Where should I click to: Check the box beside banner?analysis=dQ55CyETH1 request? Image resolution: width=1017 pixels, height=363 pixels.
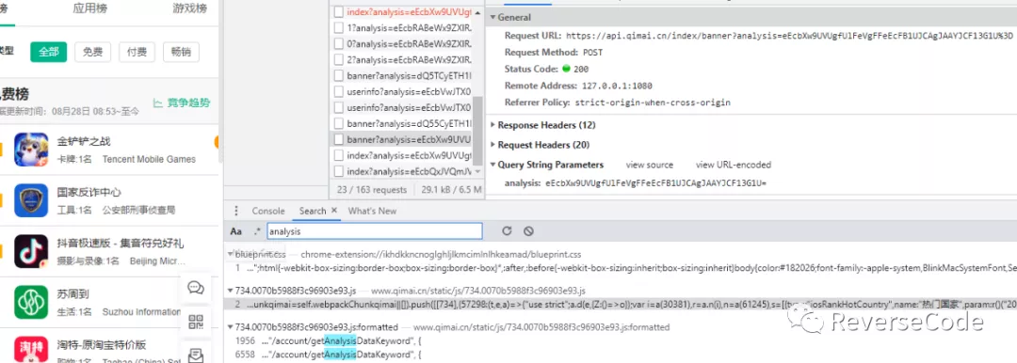(339, 123)
